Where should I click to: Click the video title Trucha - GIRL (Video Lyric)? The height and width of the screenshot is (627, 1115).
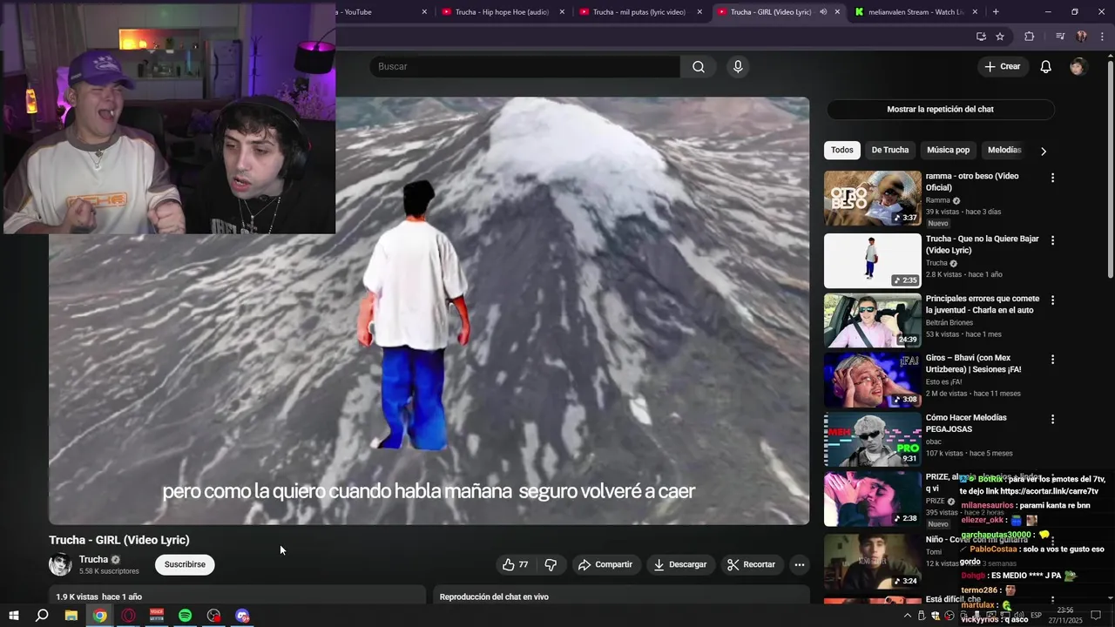[119, 540]
